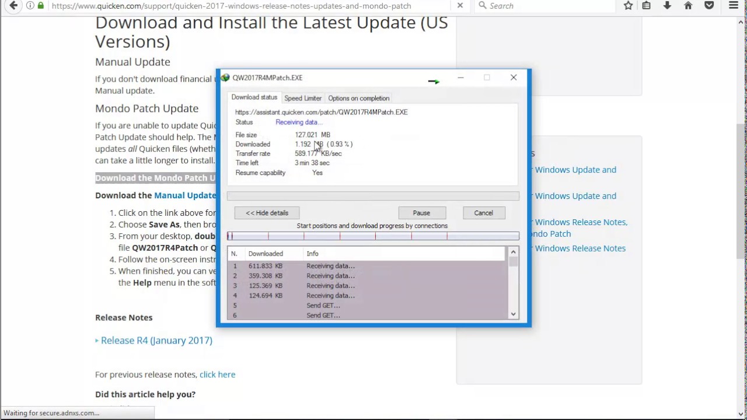Bookmark this page with the star icon
The width and height of the screenshot is (747, 420).
point(628,6)
